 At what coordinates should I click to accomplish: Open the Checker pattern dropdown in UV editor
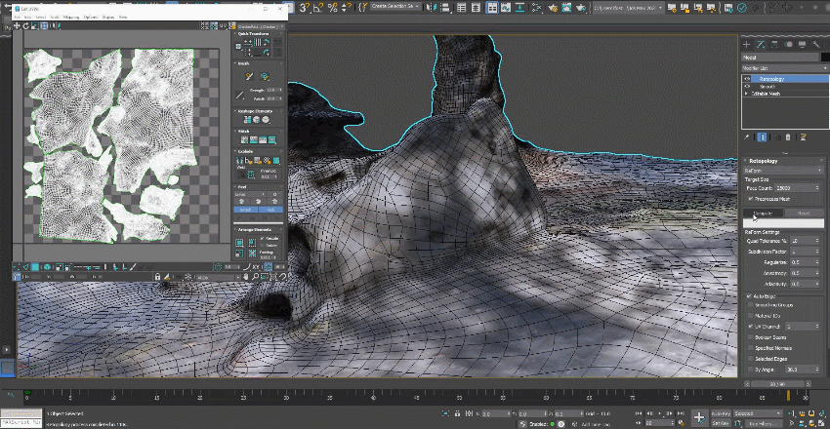(x=259, y=26)
